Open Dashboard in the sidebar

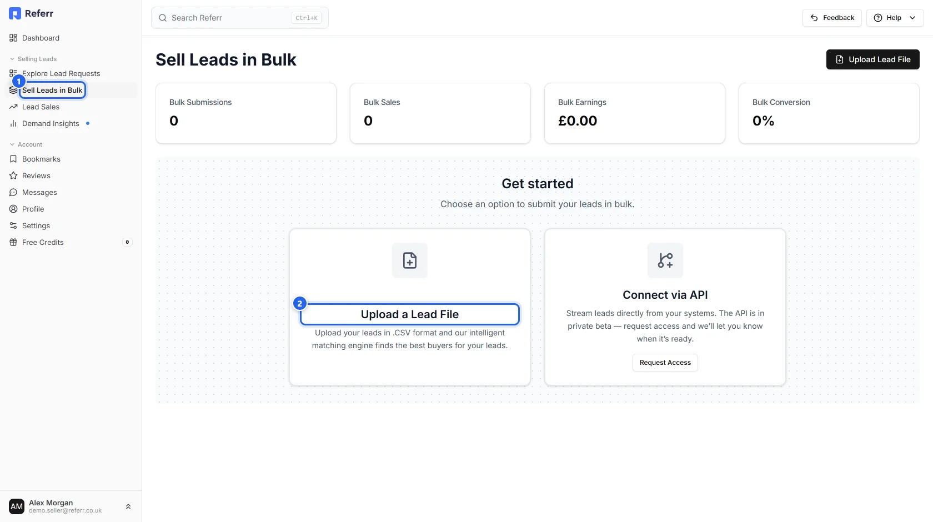click(x=71, y=38)
